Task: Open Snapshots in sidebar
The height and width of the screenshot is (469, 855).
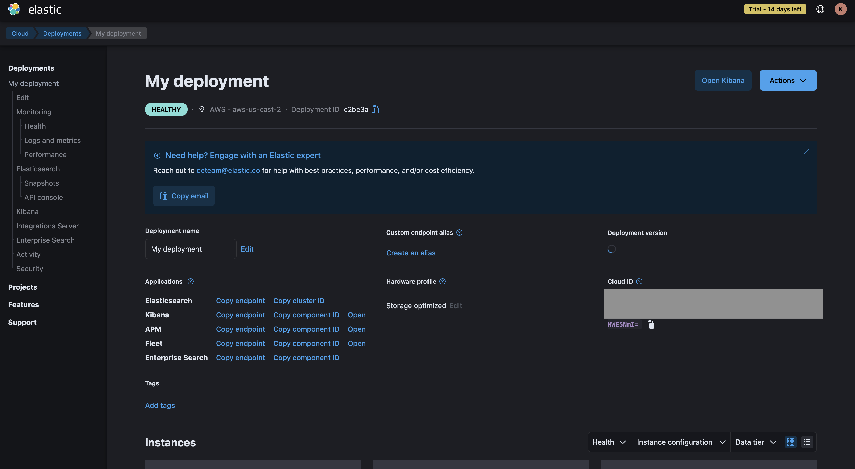Action: click(41, 183)
